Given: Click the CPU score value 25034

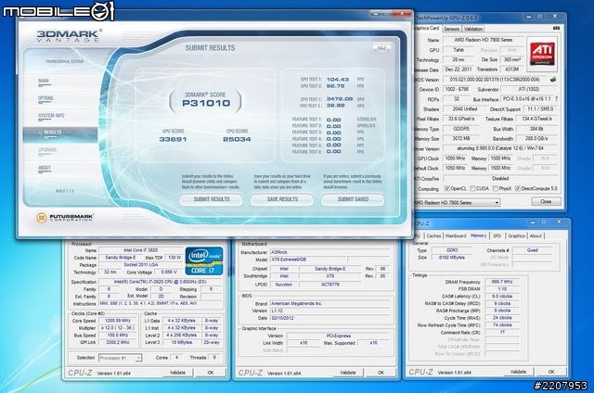Looking at the screenshot, I should 237,139.
